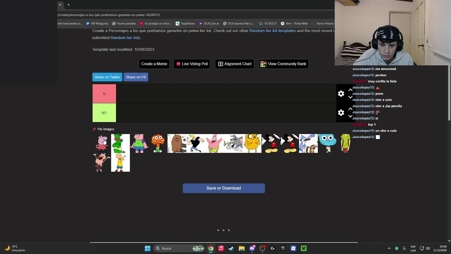This screenshot has height=254, width=451.
Task: Open 10.10.0.57 bookmark
Action: click(x=268, y=24)
